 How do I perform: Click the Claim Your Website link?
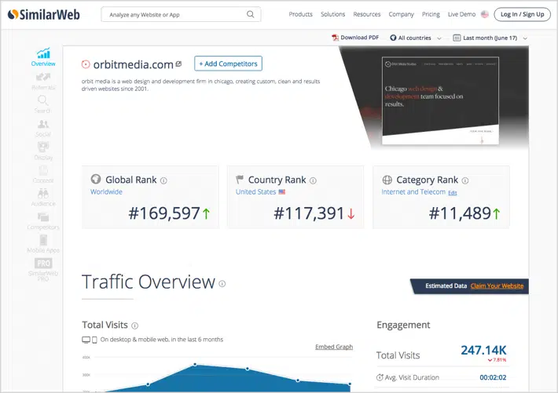pos(497,286)
